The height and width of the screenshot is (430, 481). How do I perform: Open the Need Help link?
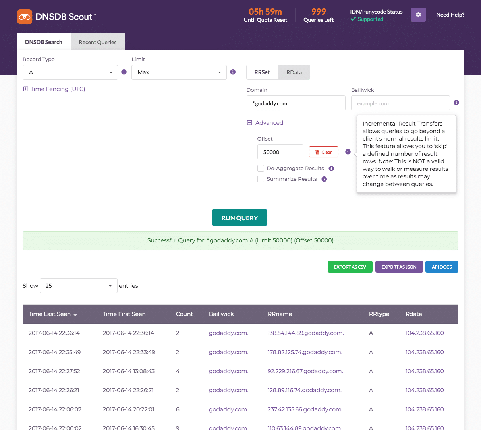coord(450,14)
